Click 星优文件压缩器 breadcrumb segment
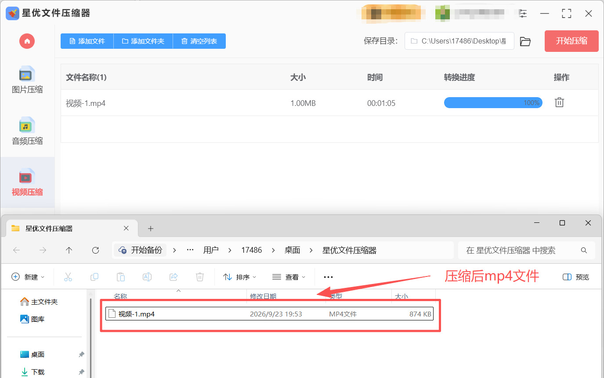 350,250
